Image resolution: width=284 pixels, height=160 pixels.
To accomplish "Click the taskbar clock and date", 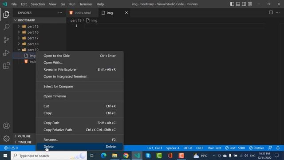I will (264, 156).
